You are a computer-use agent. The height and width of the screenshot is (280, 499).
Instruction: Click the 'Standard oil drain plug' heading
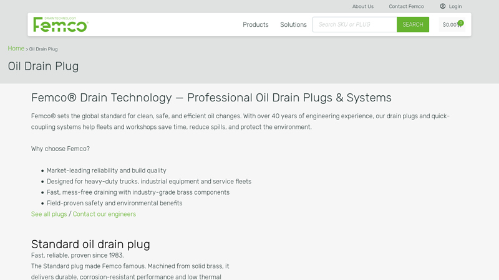click(x=90, y=244)
